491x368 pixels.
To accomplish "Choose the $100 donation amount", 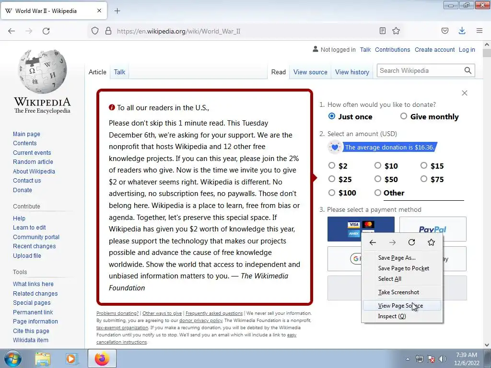I will (332, 193).
